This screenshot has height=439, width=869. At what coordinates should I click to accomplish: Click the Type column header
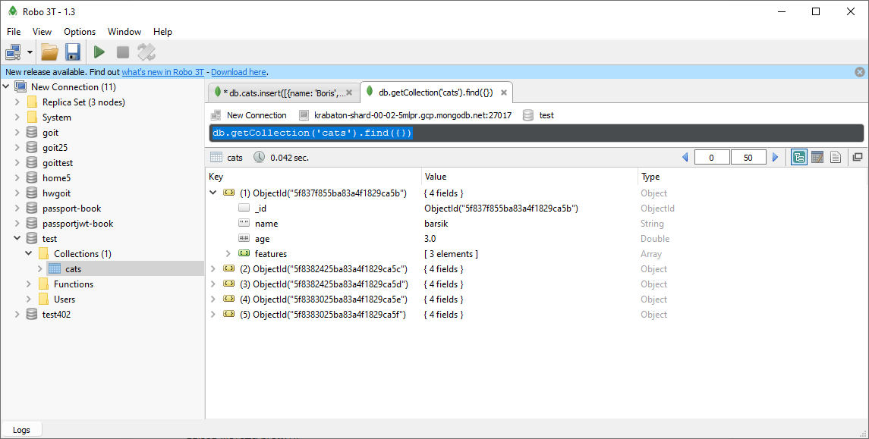point(752,177)
